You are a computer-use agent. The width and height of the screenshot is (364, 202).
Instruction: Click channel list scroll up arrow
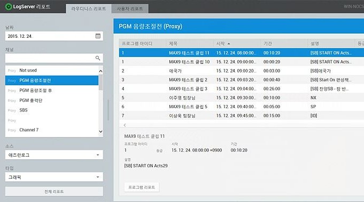point(100,71)
